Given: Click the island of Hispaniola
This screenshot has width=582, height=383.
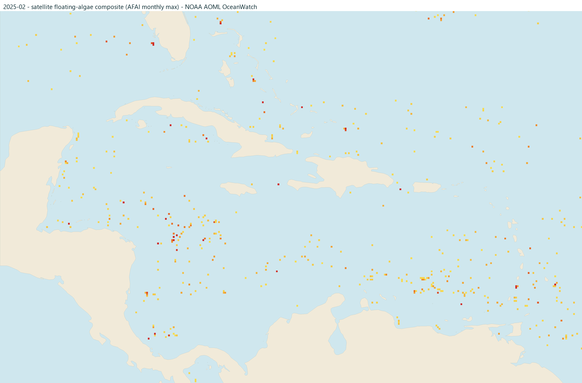Looking at the screenshot, I should 341,174.
